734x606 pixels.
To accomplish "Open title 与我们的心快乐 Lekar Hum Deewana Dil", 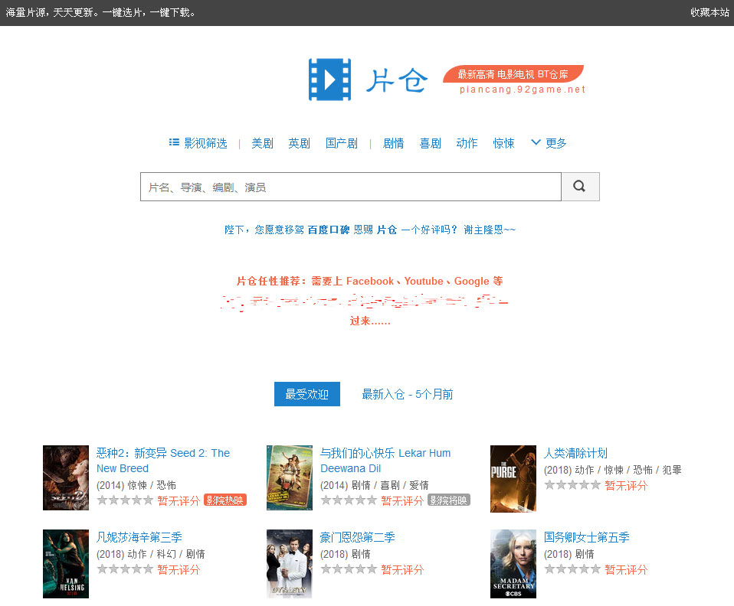I will tap(385, 461).
